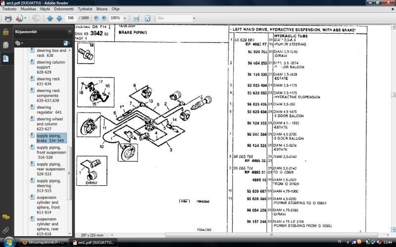Open the comments panel icon

6,217
